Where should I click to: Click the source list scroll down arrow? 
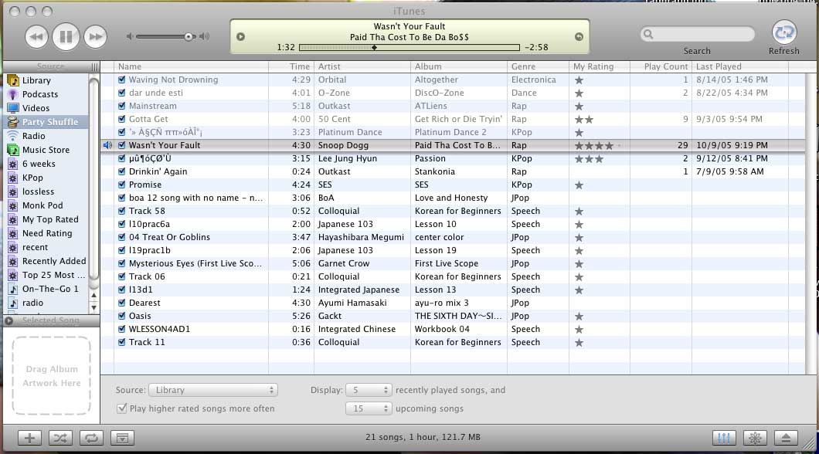(x=94, y=308)
